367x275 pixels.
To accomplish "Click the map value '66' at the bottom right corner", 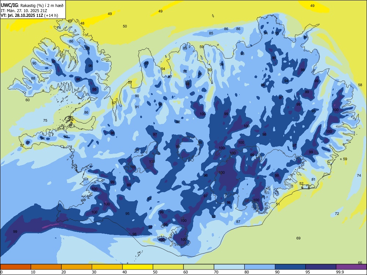I will pyautogui.click(x=360, y=263).
